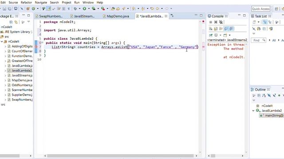Open the Window menu
Screen dimensions: 284x159
coord(88,3)
